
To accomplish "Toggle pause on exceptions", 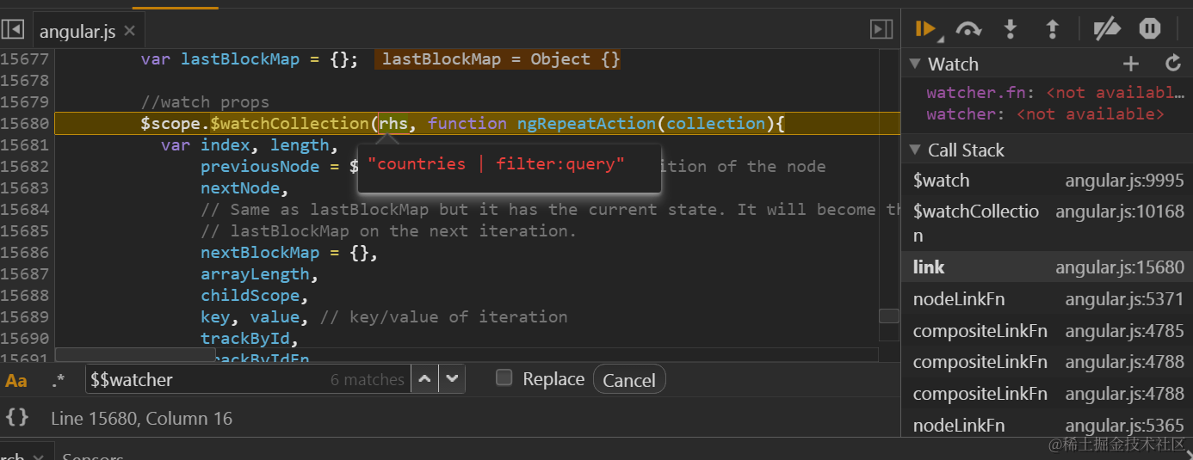I will [x=1150, y=29].
